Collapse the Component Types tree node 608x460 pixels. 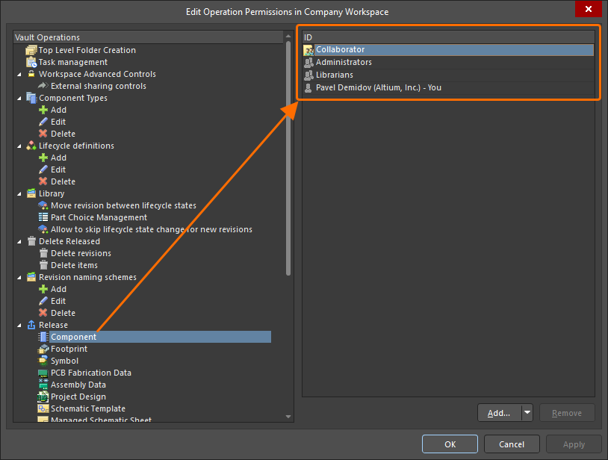pyautogui.click(x=19, y=99)
